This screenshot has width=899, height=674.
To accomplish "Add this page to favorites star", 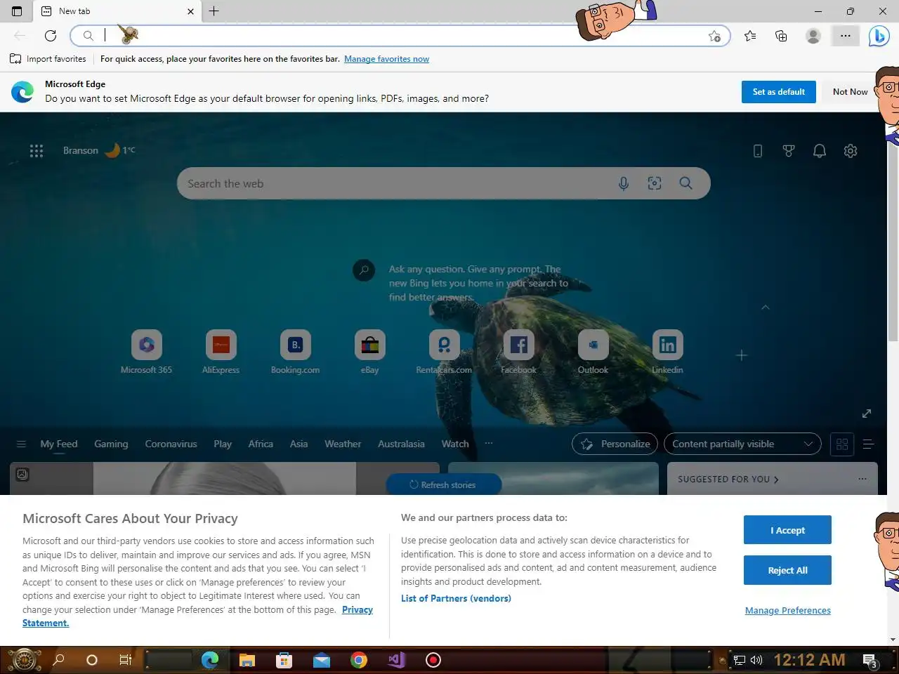I will (714, 36).
